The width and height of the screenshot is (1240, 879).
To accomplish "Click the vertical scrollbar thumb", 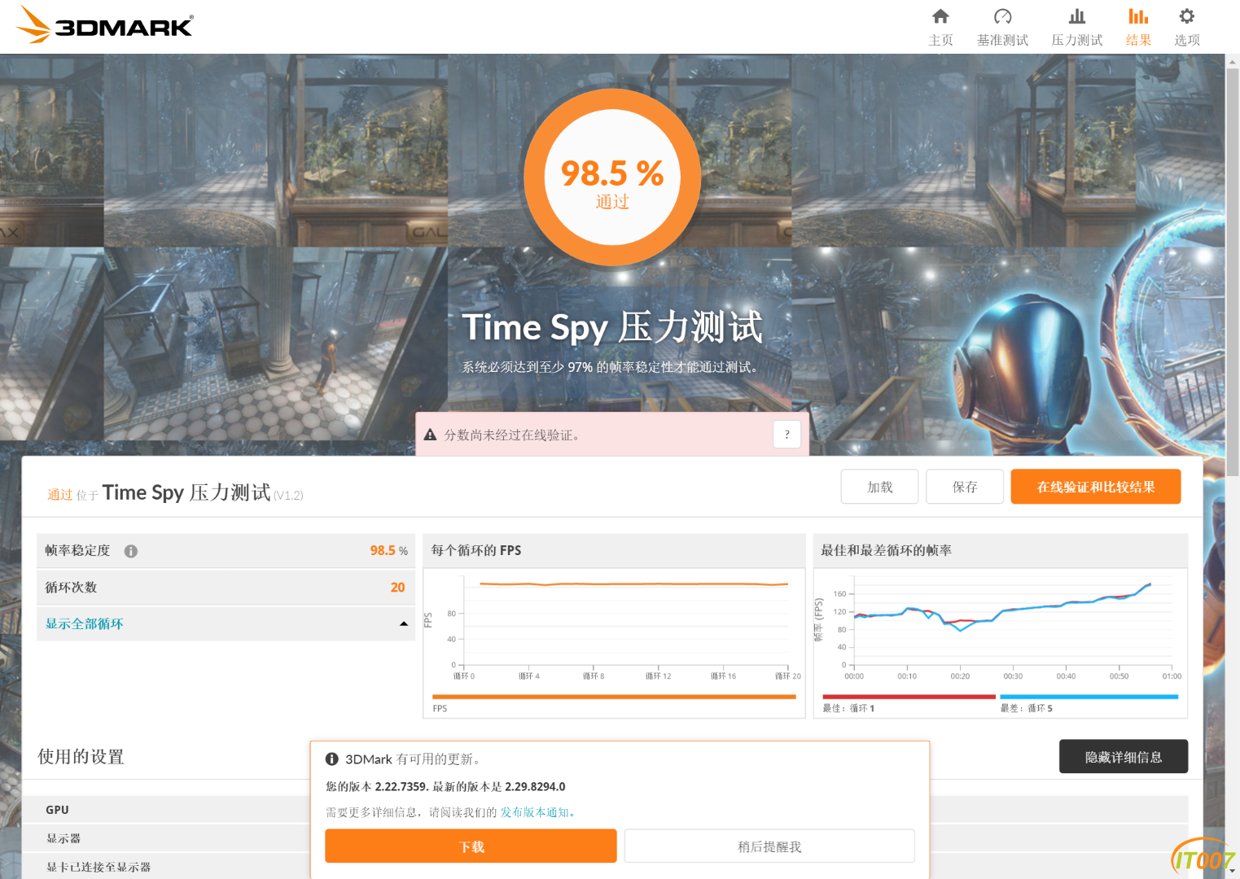I will 1233,273.
